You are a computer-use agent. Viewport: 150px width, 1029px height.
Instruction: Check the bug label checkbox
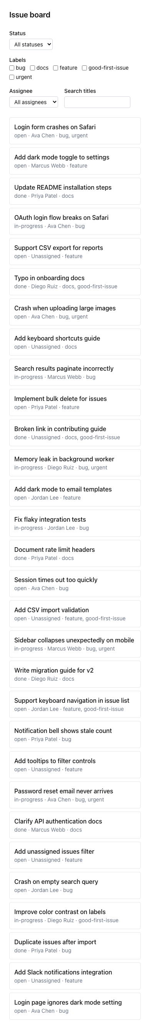(x=12, y=68)
